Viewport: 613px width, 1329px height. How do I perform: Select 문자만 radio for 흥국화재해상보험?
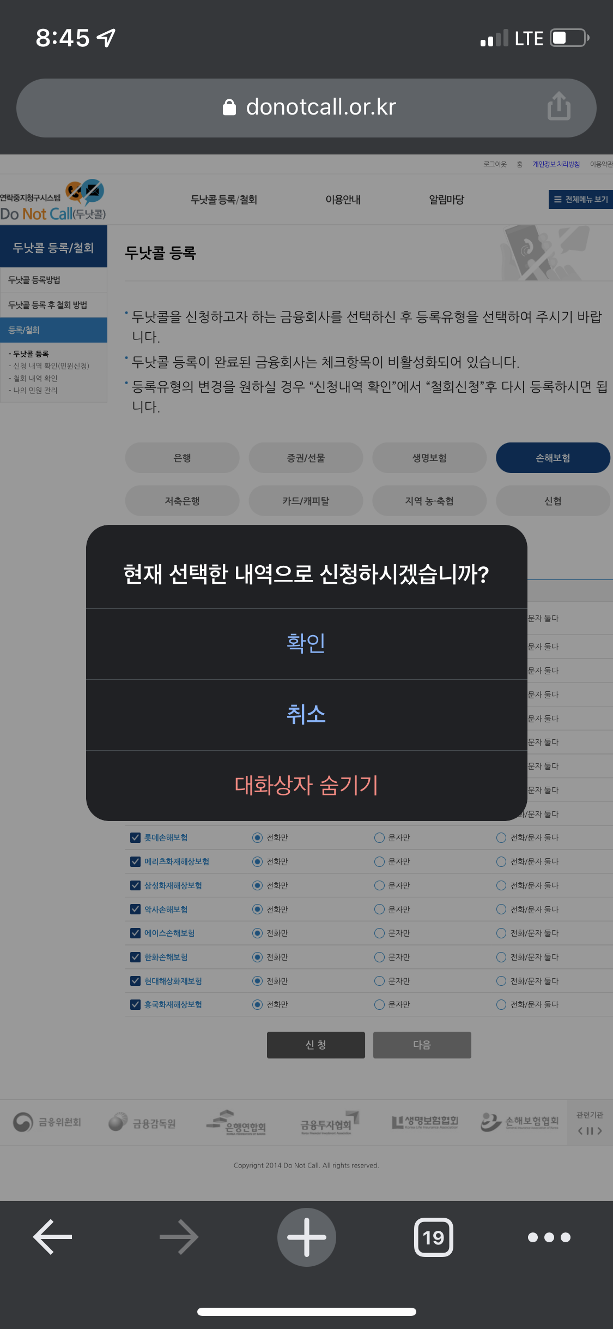pyautogui.click(x=379, y=1004)
